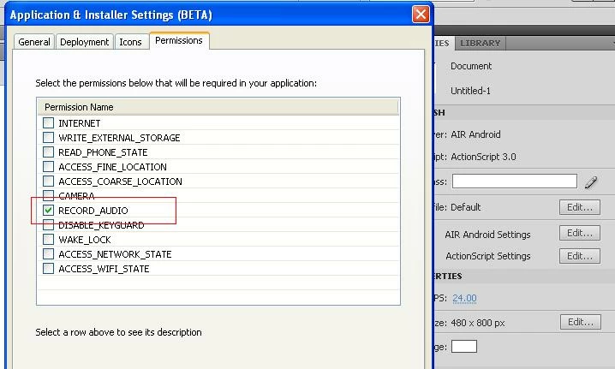Click the ACCESS_WIFI_STATE row label
This screenshot has width=615, height=369.
pos(104,269)
